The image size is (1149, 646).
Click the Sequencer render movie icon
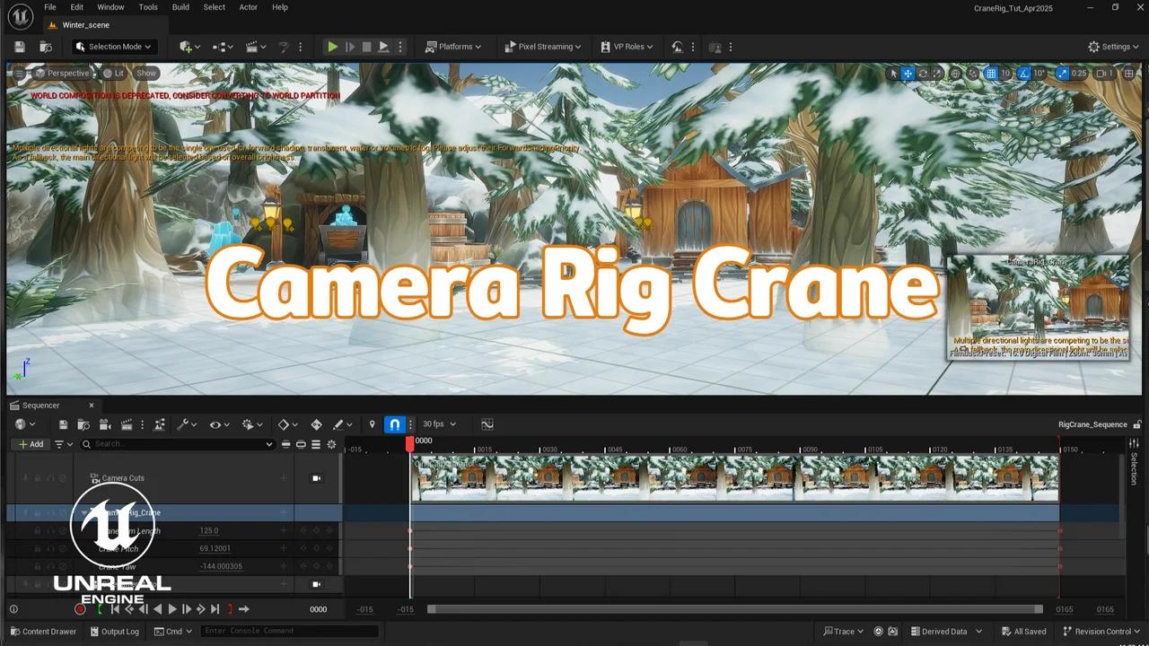(127, 424)
